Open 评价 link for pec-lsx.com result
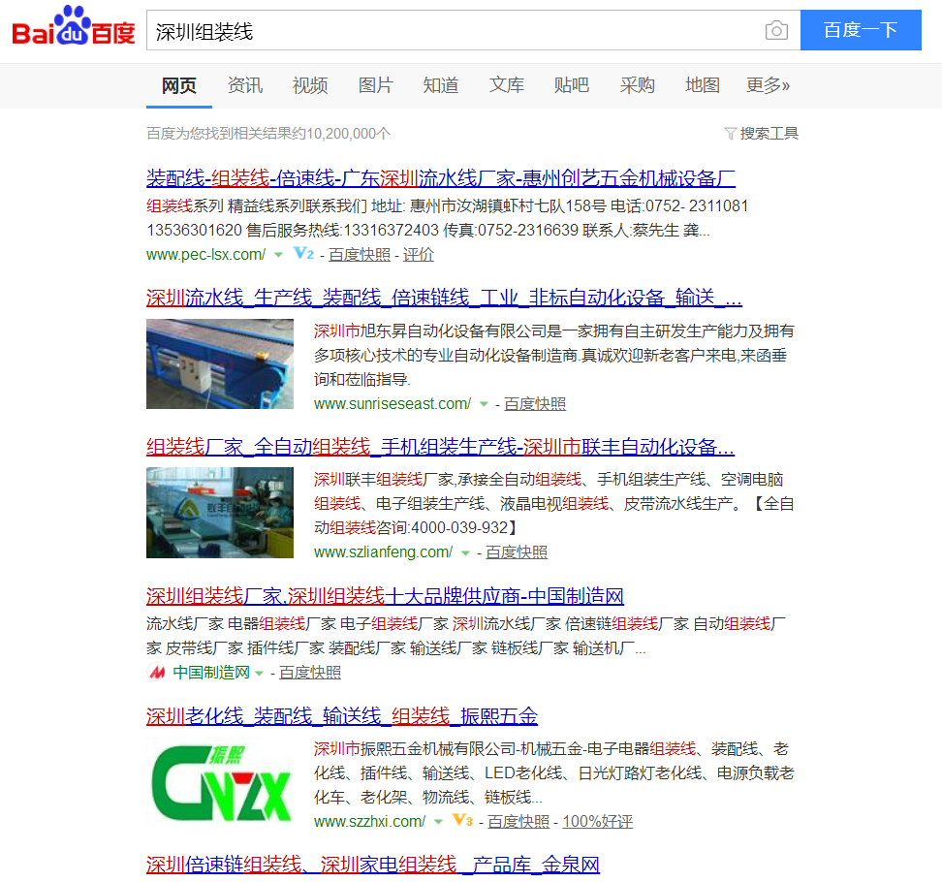942x882 pixels. pos(418,255)
